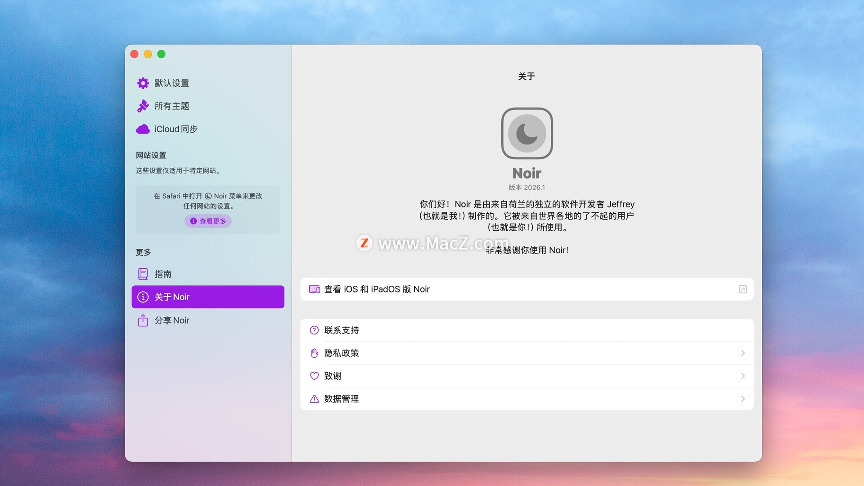Click the warning triangle data management icon

pyautogui.click(x=314, y=399)
